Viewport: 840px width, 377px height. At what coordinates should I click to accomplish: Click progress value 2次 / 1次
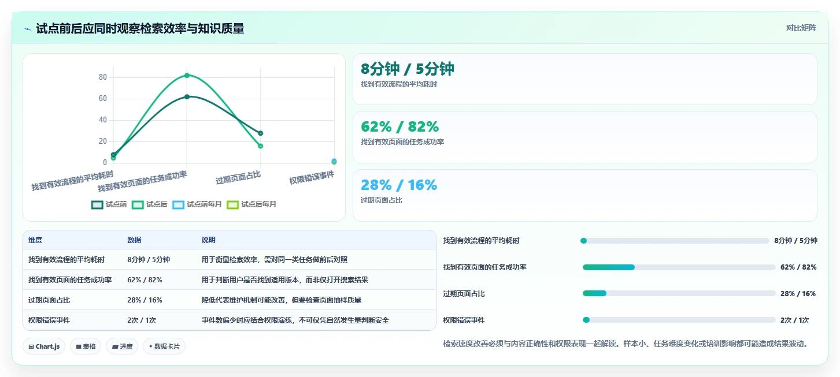pyautogui.click(x=795, y=320)
